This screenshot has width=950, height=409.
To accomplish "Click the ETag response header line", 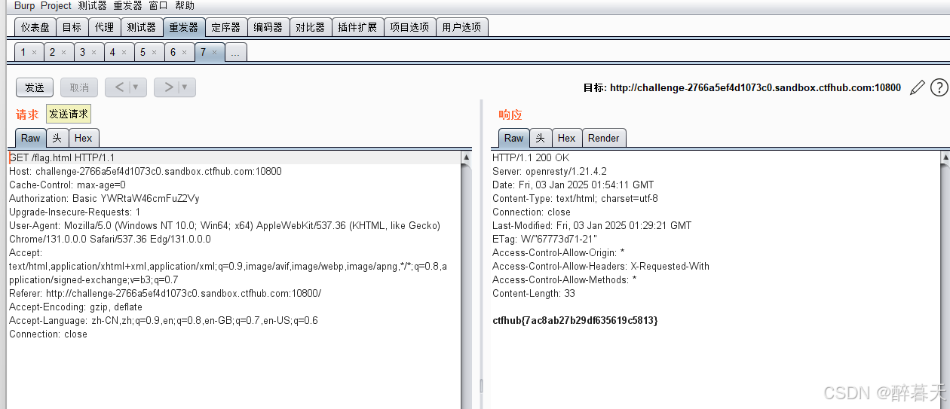I will tap(545, 239).
